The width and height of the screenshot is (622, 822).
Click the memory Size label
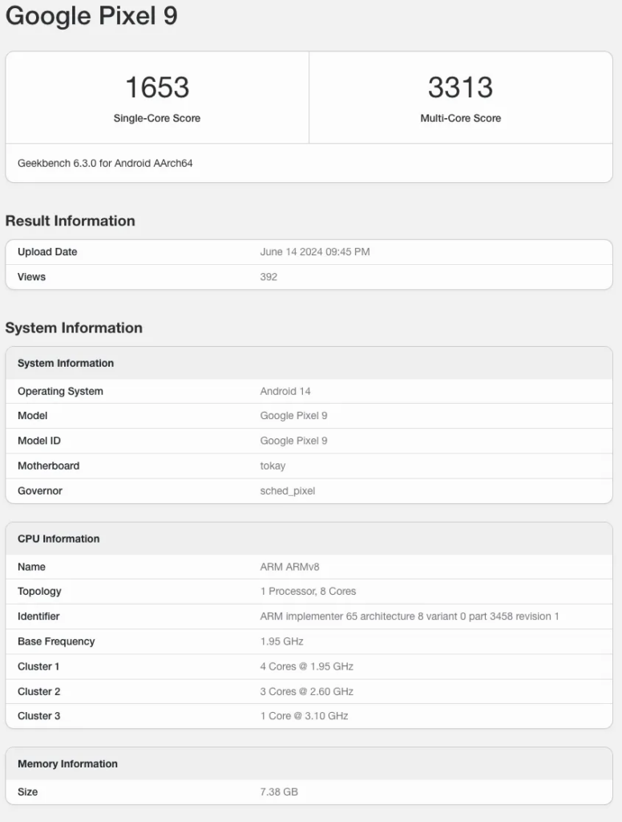[x=27, y=792]
